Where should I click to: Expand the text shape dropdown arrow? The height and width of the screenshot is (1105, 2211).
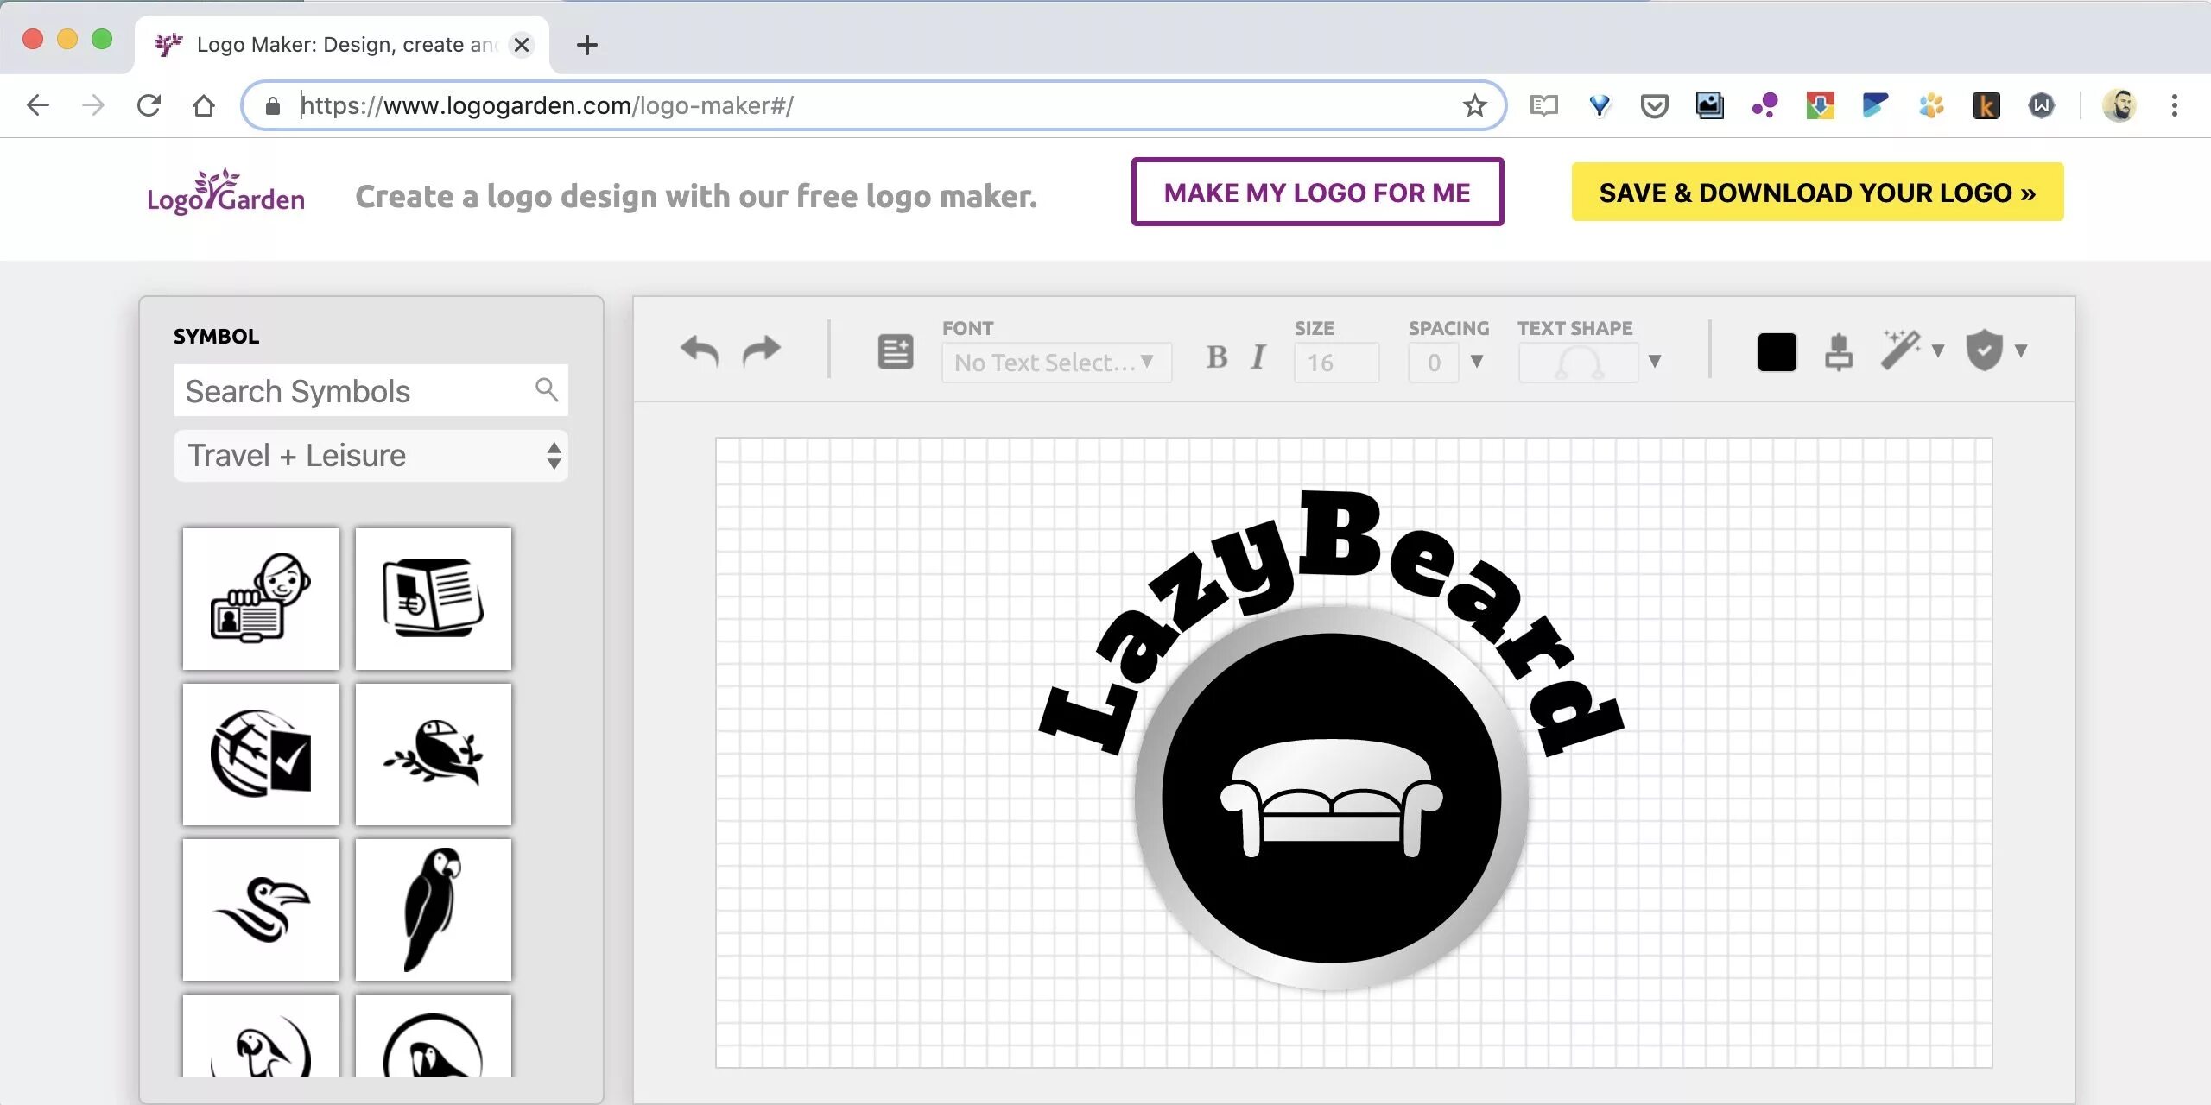tap(1655, 362)
